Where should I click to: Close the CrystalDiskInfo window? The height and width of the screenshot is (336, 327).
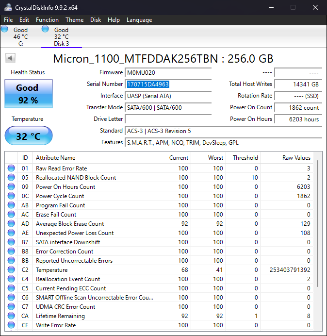click(x=315, y=7)
